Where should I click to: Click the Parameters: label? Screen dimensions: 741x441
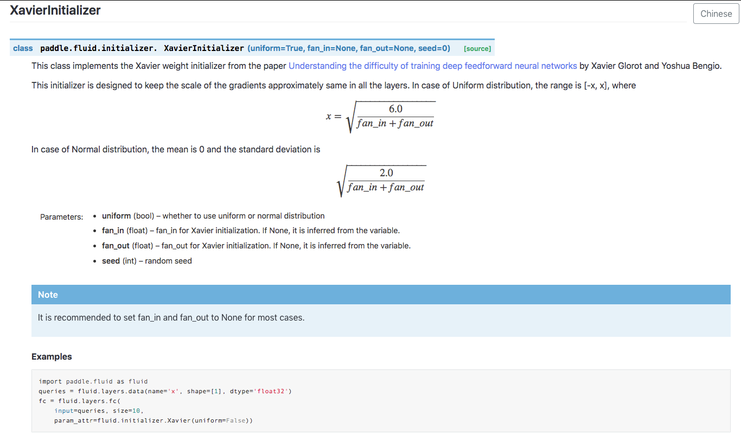(62, 216)
